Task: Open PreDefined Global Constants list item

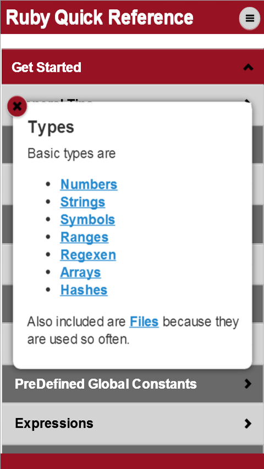Action: pos(132,384)
